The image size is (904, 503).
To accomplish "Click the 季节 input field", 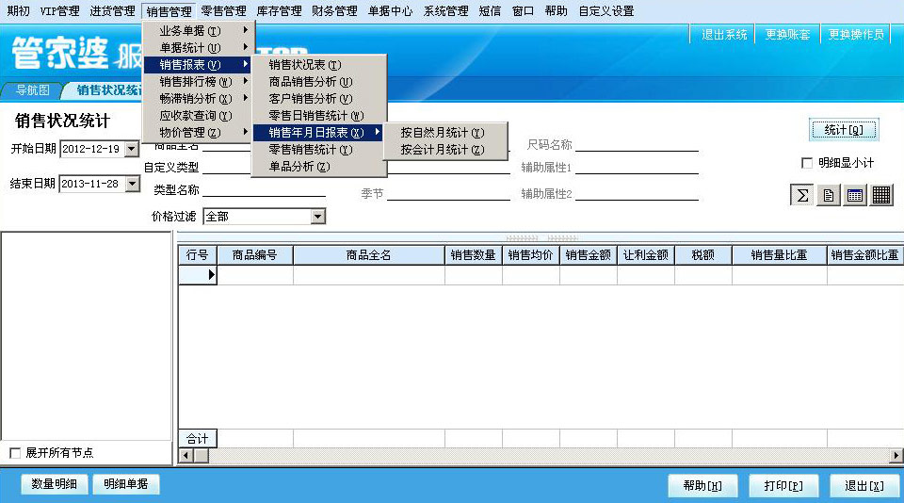I will coord(447,193).
